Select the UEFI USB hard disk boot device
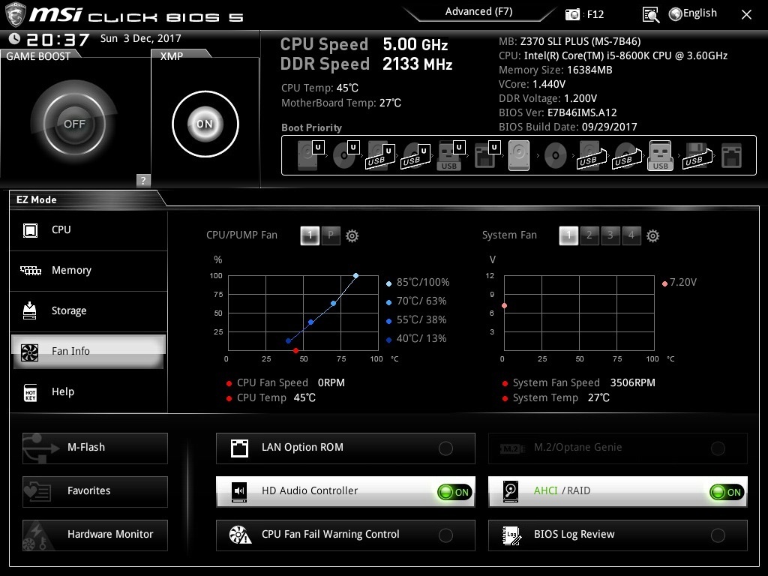This screenshot has height=576, width=768. click(x=380, y=156)
